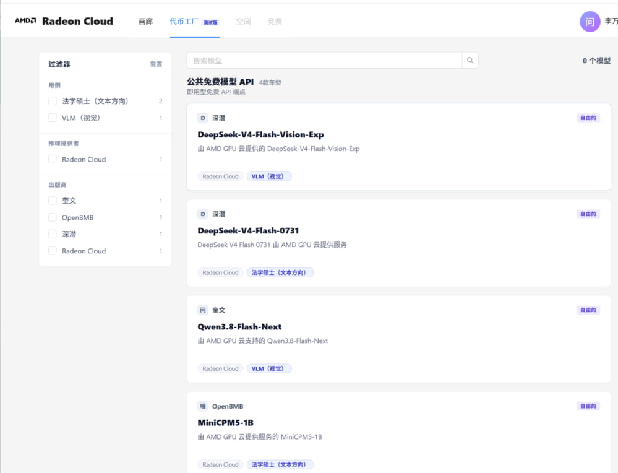Click the 重置 filter reset link

point(156,64)
